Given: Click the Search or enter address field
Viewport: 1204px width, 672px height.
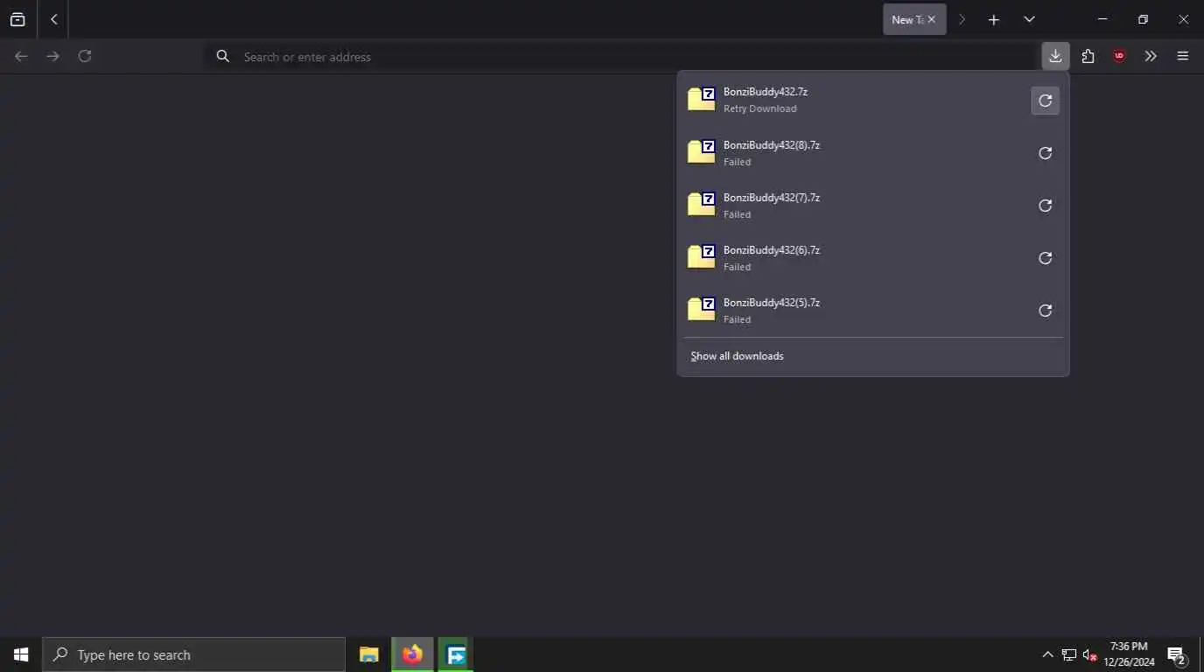Looking at the screenshot, I should point(621,57).
